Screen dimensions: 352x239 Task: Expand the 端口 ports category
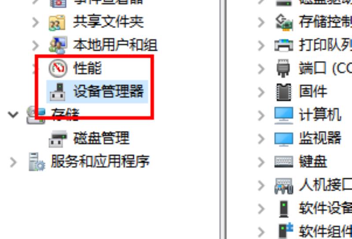click(x=261, y=69)
